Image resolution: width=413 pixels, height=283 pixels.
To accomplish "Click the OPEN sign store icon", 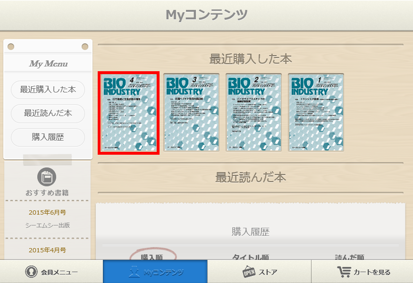I will (249, 272).
